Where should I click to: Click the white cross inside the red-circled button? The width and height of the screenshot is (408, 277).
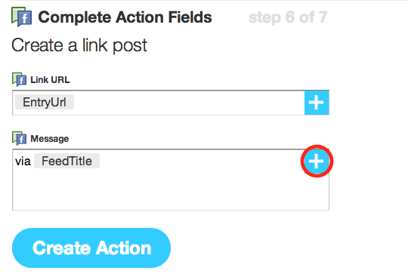coord(317,161)
